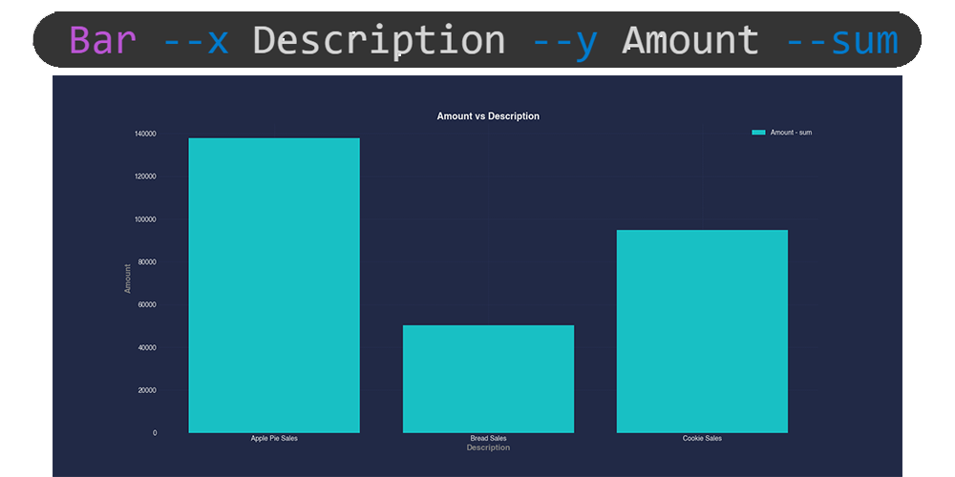Toggle the 'Amount - sum' legend label
955x477 pixels.
(791, 133)
